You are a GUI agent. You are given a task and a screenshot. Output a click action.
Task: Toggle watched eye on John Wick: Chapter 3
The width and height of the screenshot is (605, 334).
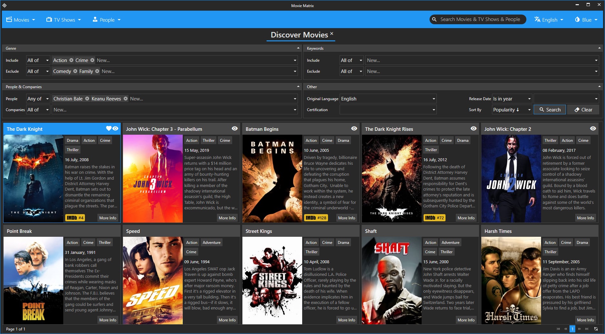pos(235,128)
